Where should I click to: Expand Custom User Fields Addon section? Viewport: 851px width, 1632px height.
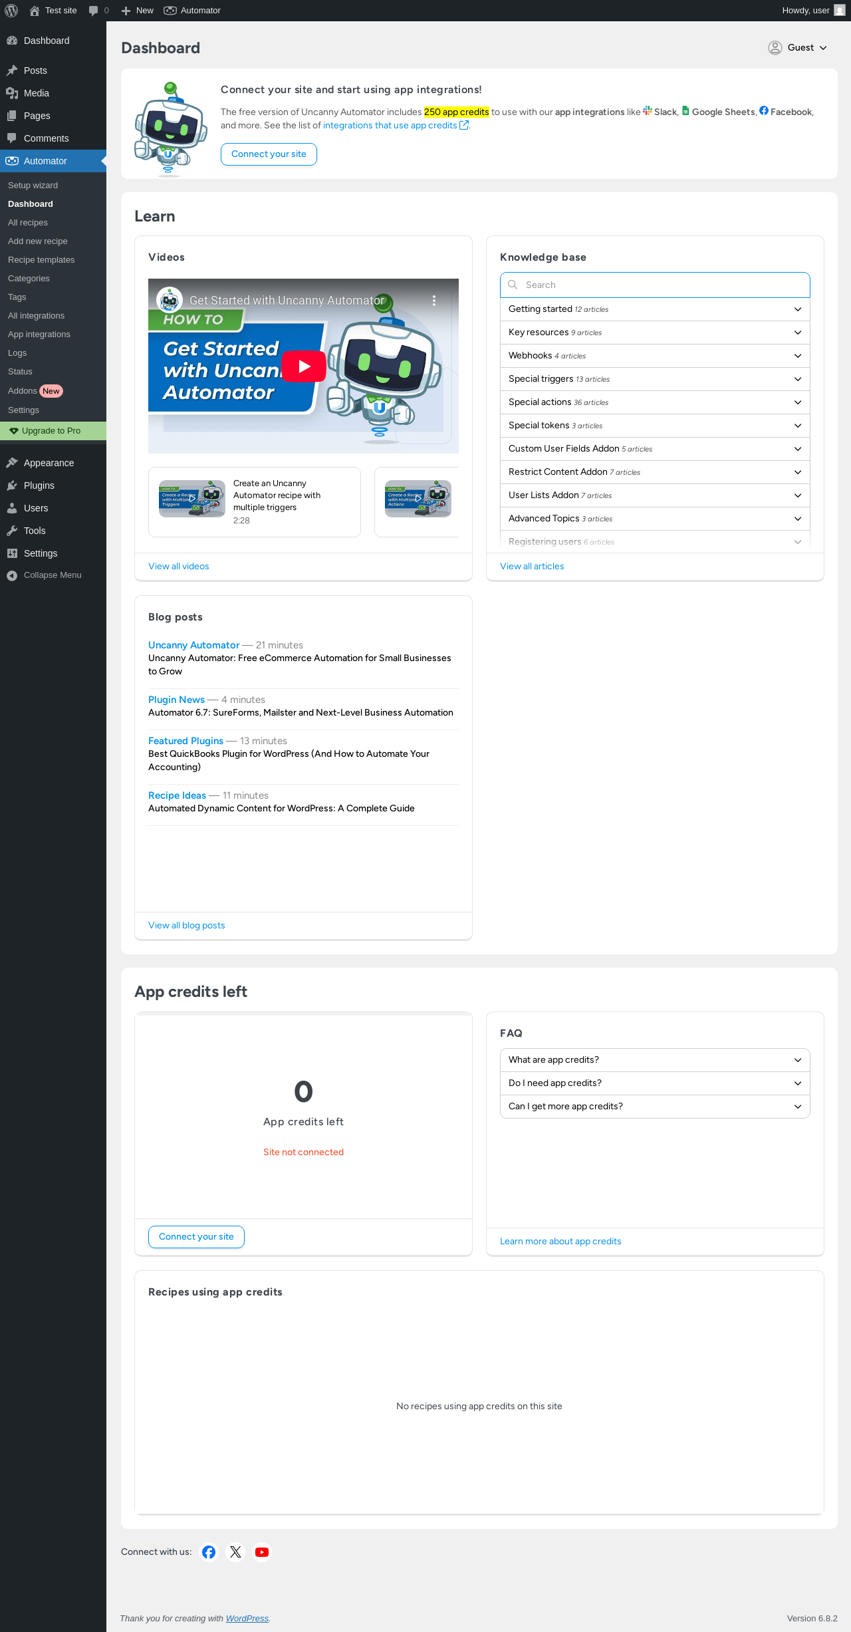point(655,449)
